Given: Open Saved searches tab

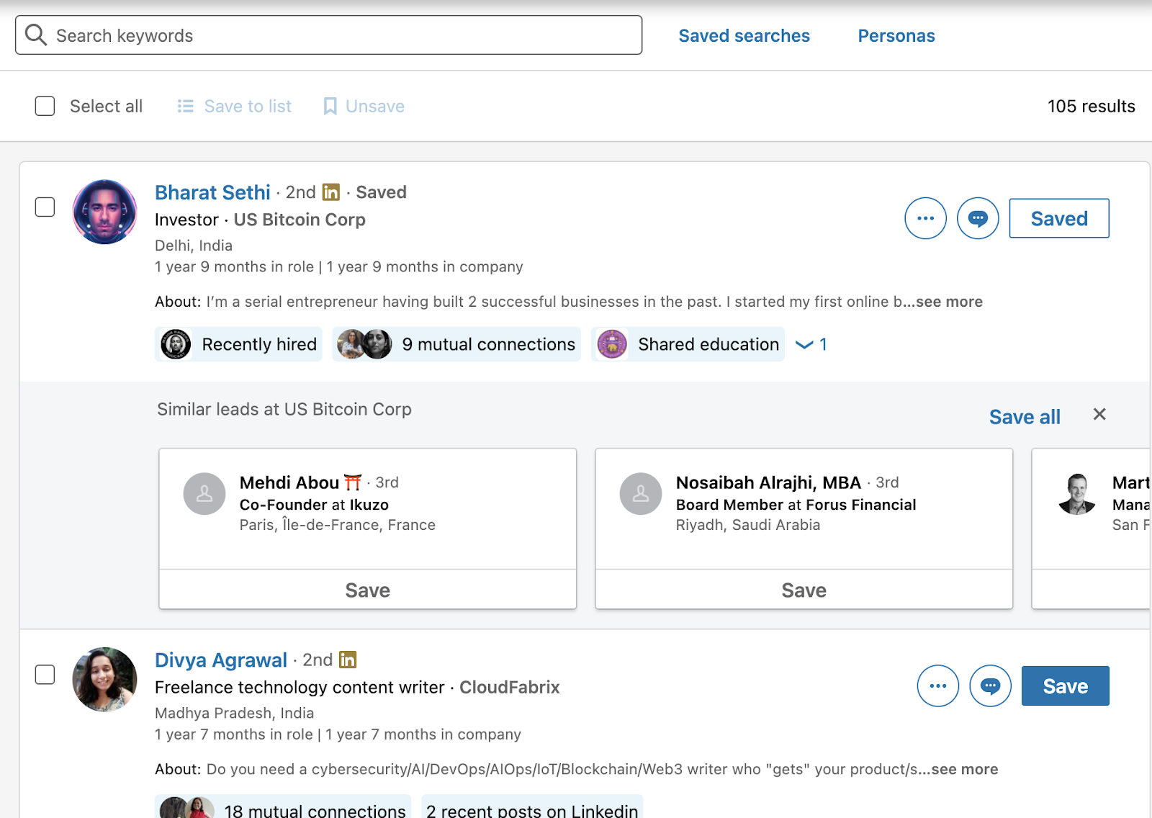Looking at the screenshot, I should pos(744,36).
